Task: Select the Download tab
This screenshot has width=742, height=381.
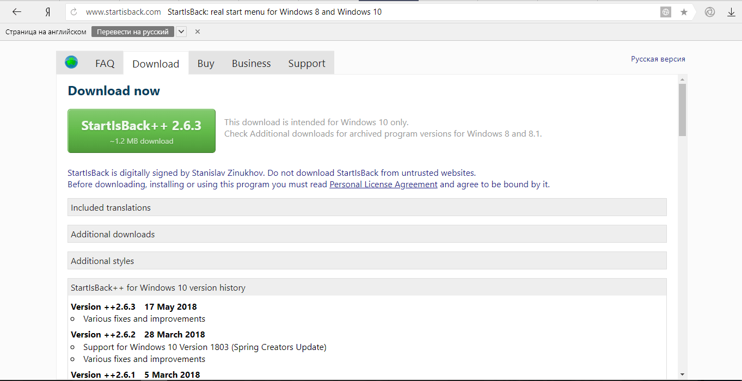Action: pos(156,64)
